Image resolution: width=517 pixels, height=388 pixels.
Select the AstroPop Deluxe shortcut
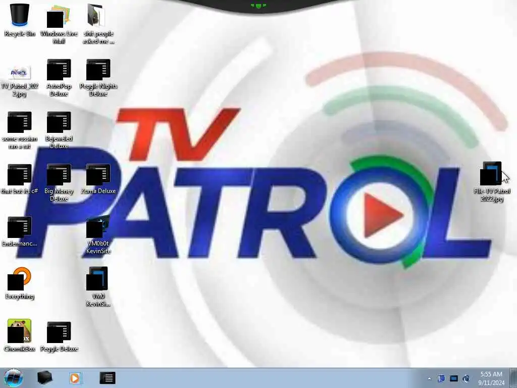click(59, 78)
